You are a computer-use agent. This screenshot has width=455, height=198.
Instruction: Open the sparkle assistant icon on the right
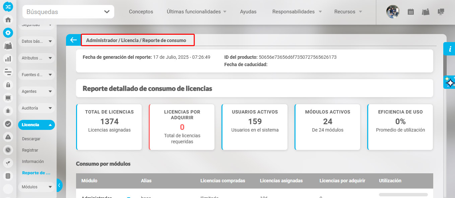click(x=449, y=82)
